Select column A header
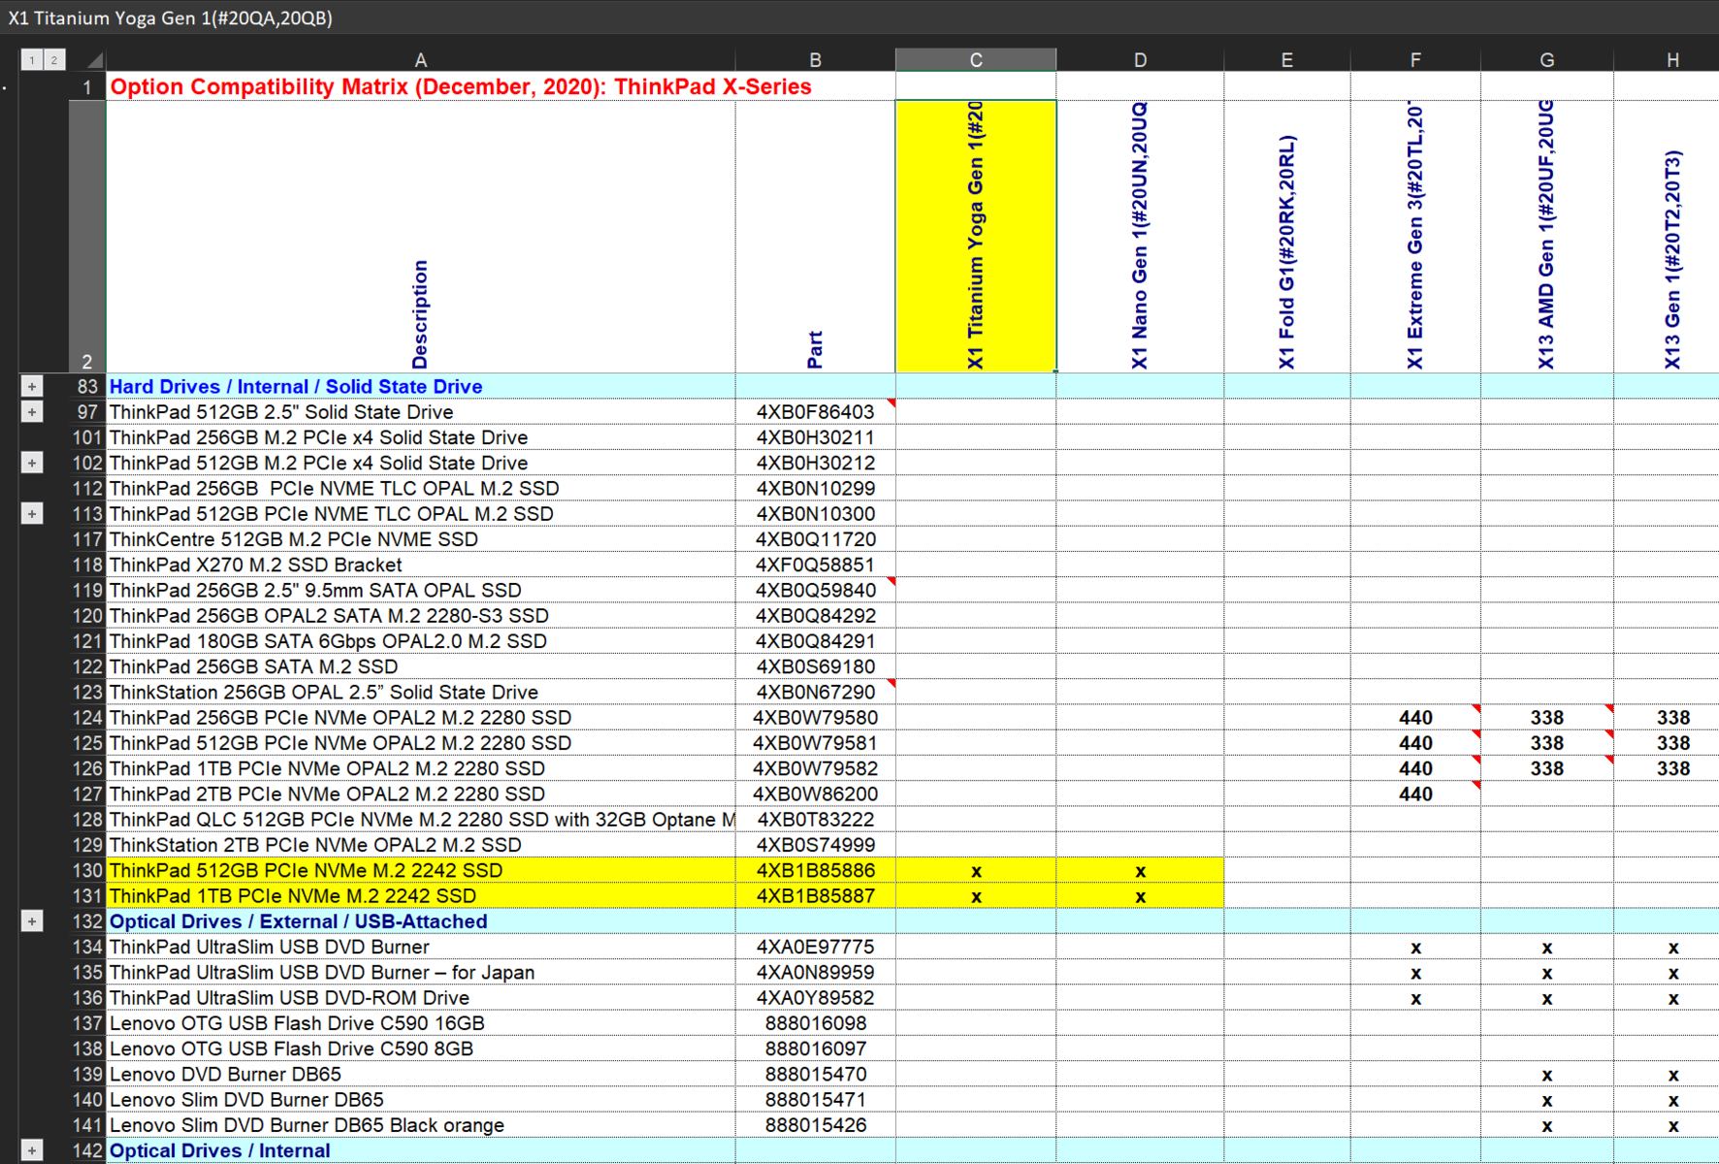The width and height of the screenshot is (1719, 1164). click(420, 60)
